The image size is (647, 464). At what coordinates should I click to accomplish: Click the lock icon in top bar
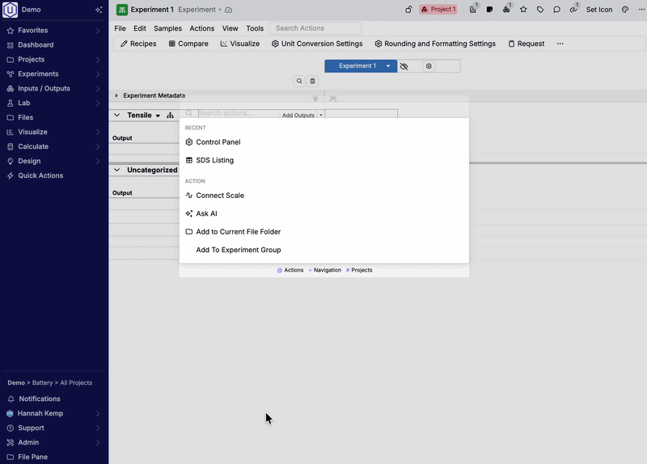pos(408,10)
